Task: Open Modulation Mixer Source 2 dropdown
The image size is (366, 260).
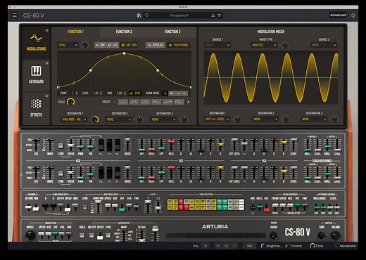Action: 324,45
